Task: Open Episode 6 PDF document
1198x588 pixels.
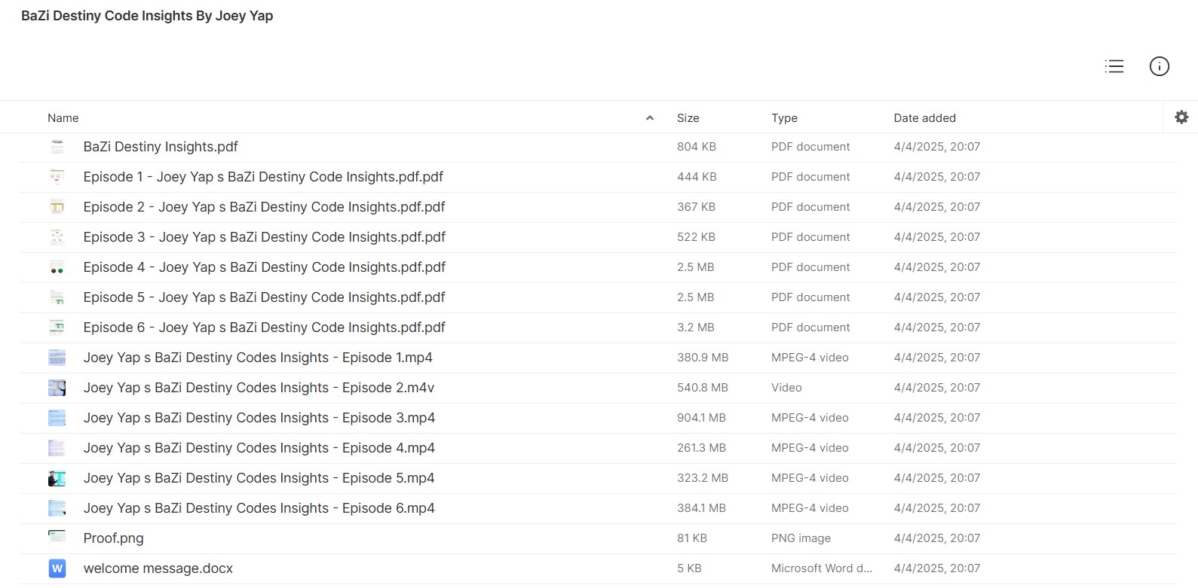Action: pyautogui.click(x=264, y=328)
